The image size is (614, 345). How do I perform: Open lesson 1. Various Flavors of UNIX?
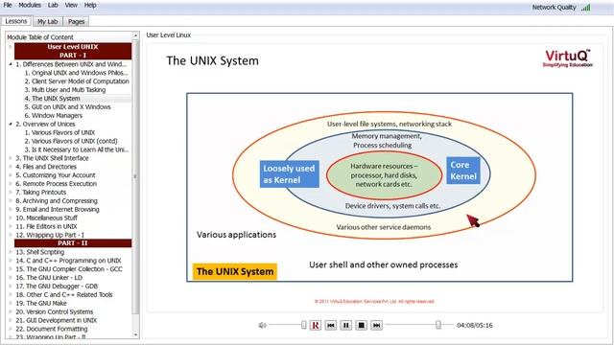59,132
